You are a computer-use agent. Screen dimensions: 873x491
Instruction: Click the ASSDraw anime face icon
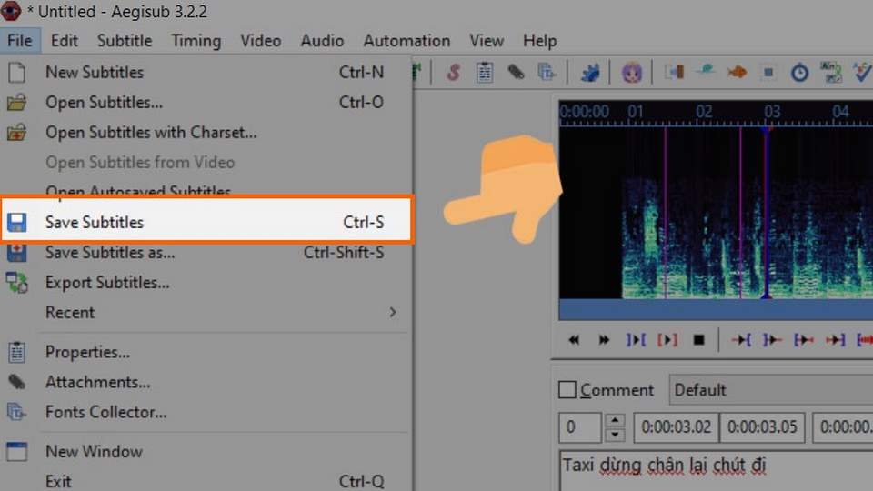[632, 73]
